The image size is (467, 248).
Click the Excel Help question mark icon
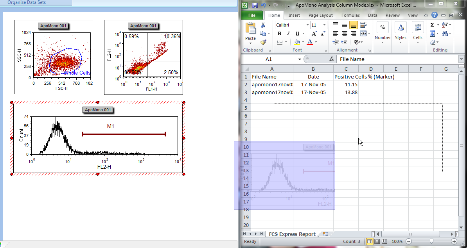[x=435, y=15]
